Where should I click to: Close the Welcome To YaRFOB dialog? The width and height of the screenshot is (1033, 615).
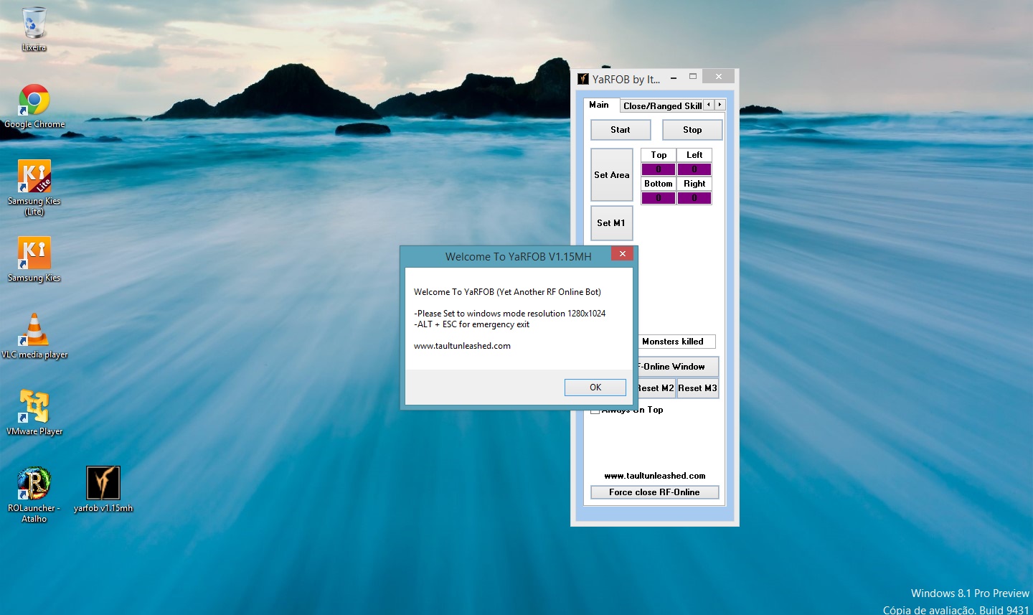click(622, 253)
